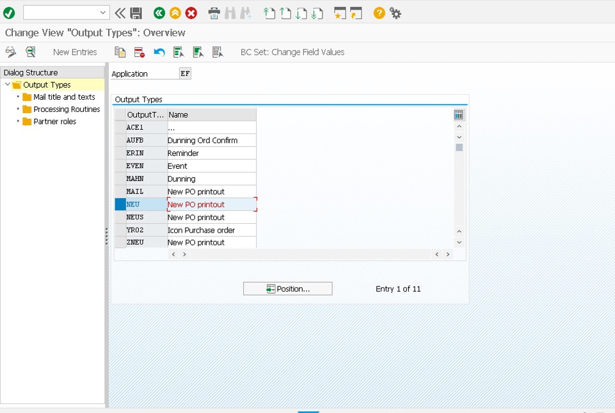This screenshot has width=615, height=413.
Task: Open Help with the question mark icon
Action: pyautogui.click(x=379, y=13)
